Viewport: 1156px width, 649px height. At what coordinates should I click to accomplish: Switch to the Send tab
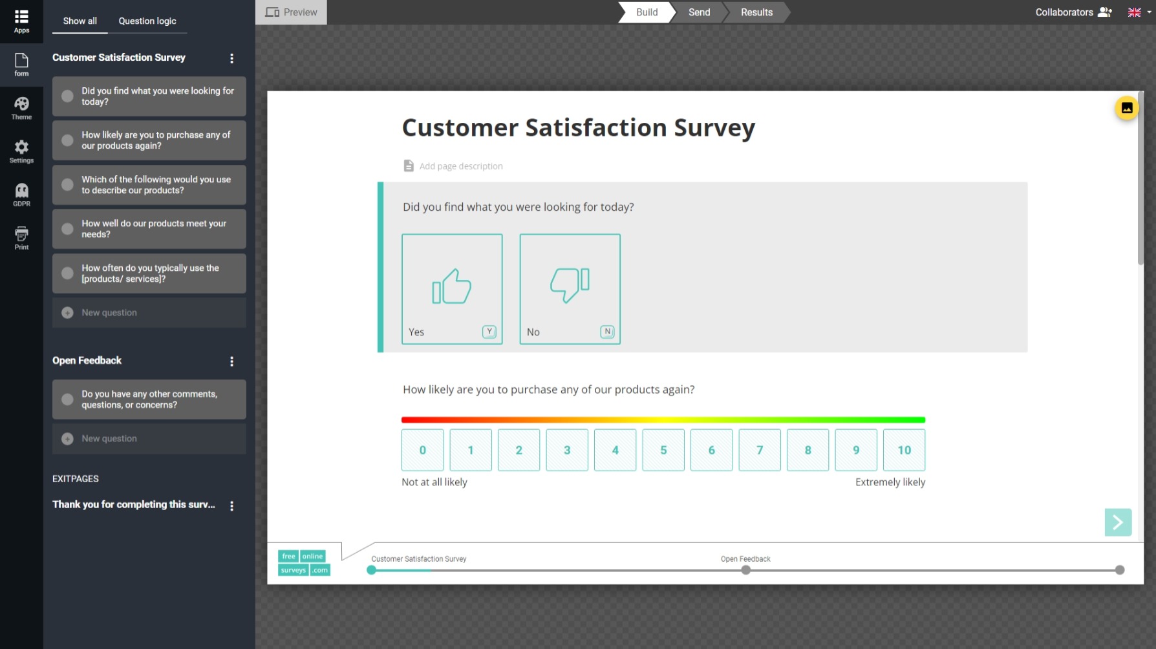[x=699, y=12]
